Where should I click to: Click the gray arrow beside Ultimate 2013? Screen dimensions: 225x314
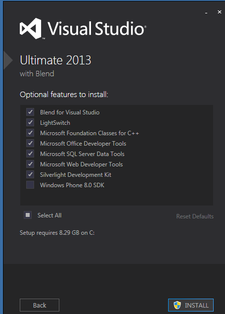coord(8,60)
